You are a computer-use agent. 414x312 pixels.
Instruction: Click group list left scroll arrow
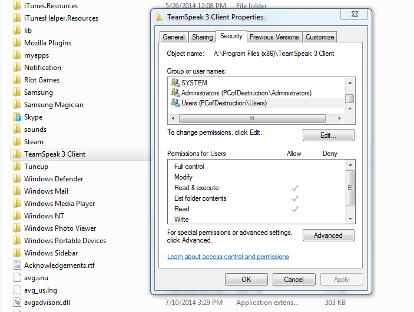pyautogui.click(x=173, y=118)
